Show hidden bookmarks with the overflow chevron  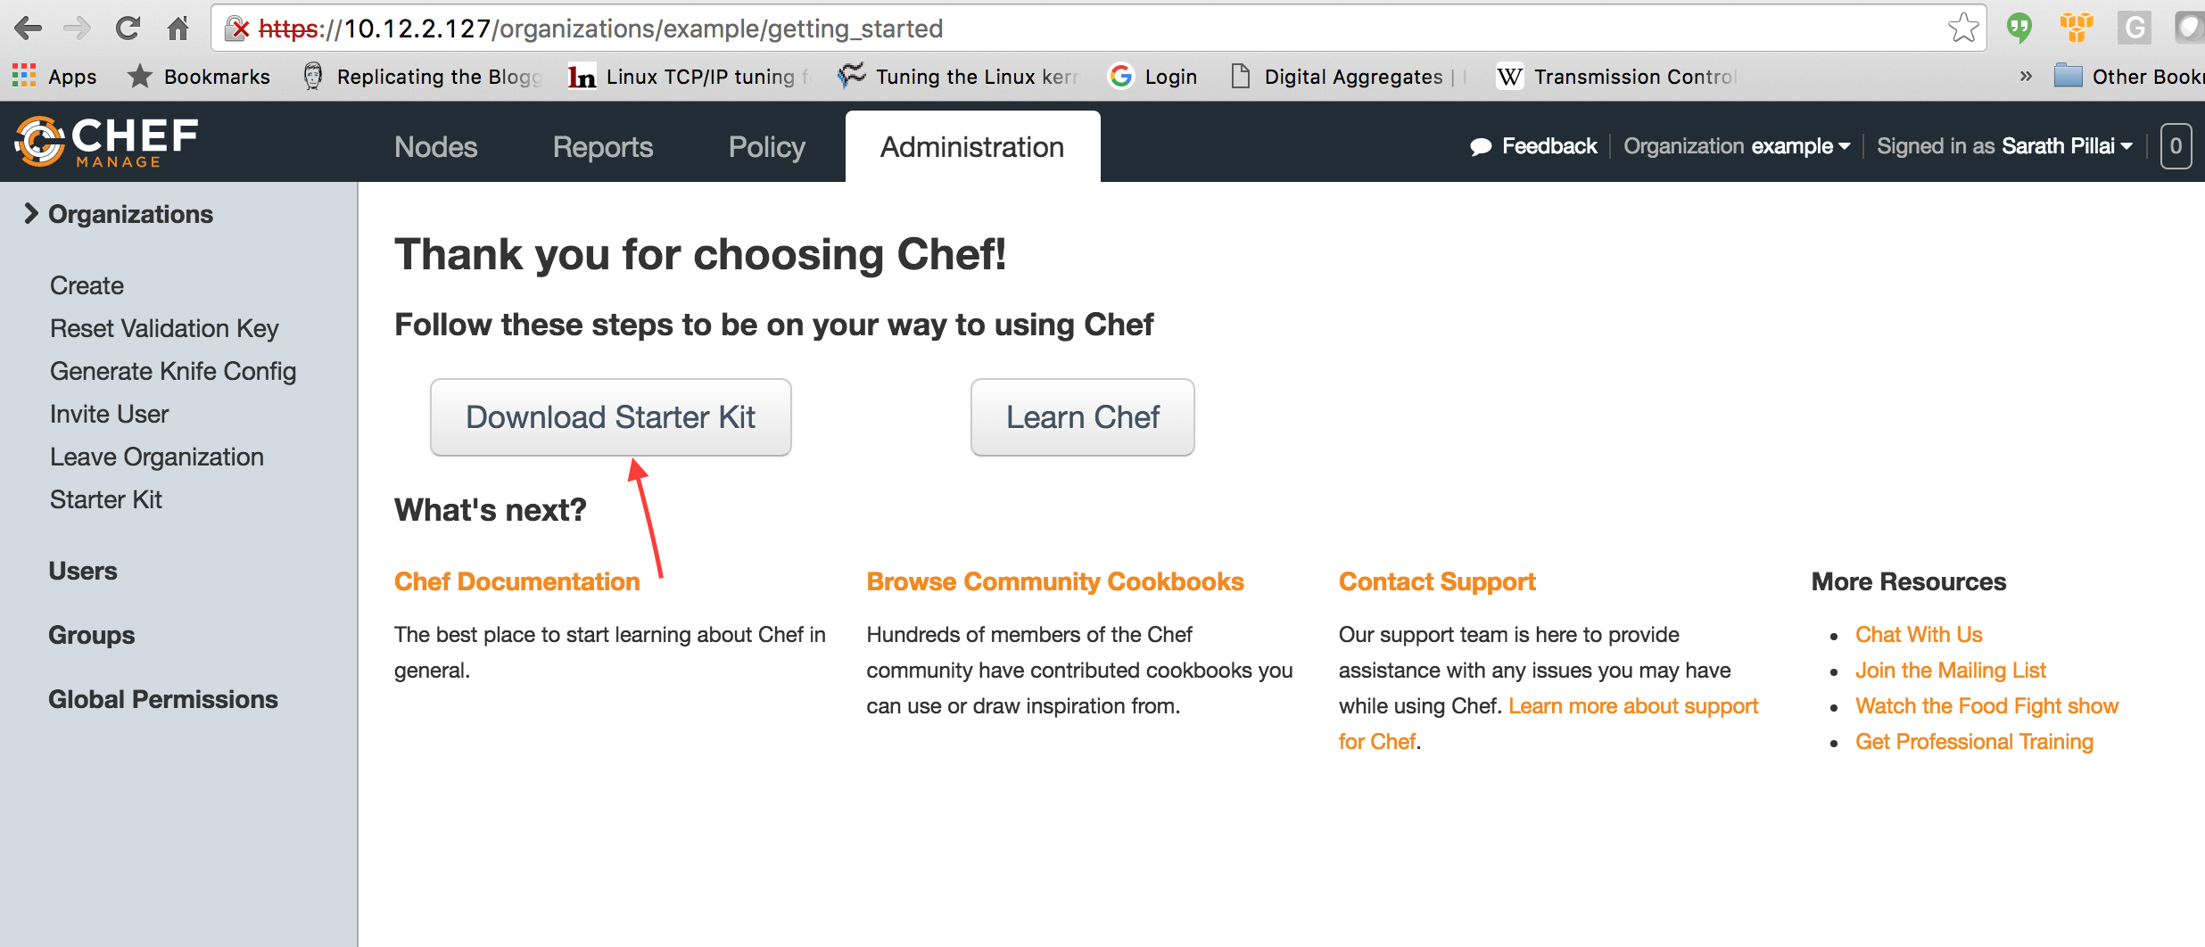(x=2026, y=77)
